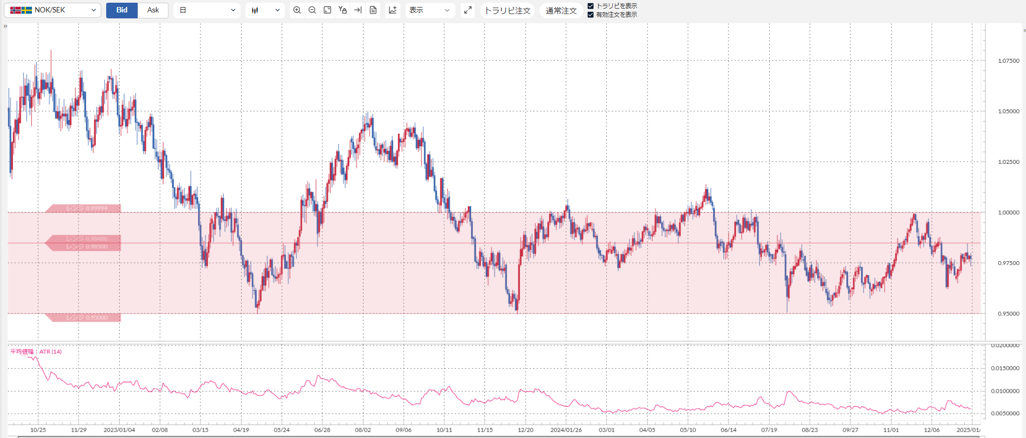Click the horizontal scrollbar below the date axis
1026x438 pixels.
498,436
